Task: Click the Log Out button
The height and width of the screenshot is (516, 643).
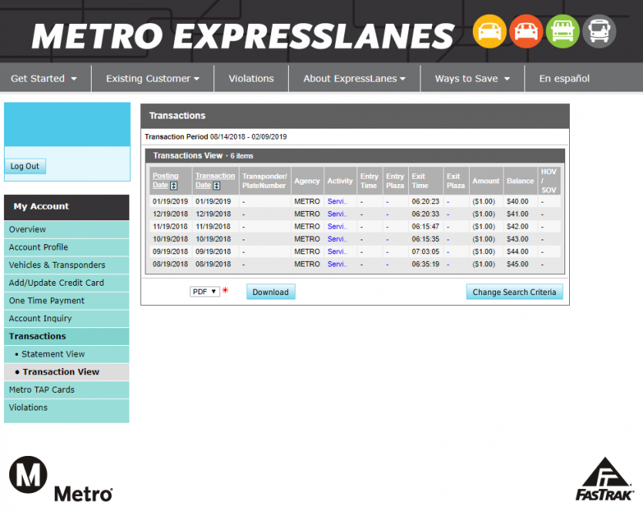Action: coord(25,166)
